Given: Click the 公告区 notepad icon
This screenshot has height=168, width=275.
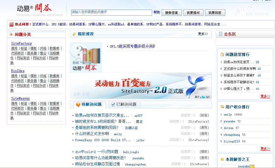Looking at the screenshot, I should click(x=221, y=34).
